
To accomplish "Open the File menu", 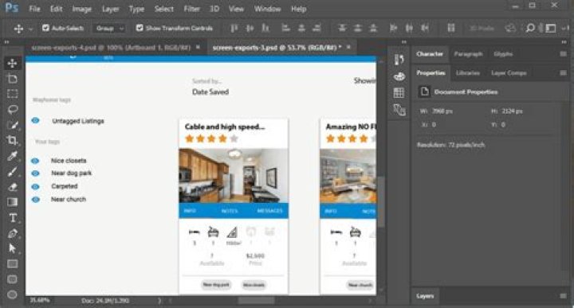I will (34, 9).
